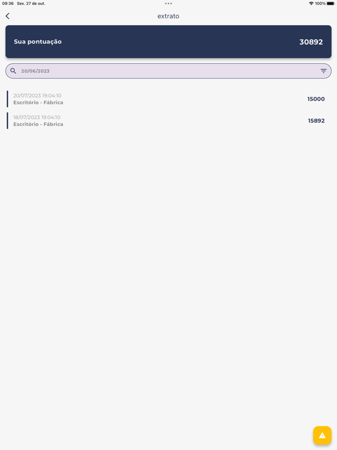This screenshot has width=337, height=450.
Task: Open the 20/07/2023 Escritório - Fábrica entry
Action: point(168,99)
